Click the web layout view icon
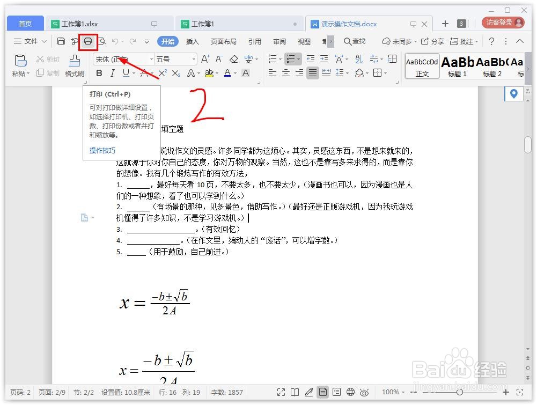This screenshot has height=405, width=537. point(350,392)
